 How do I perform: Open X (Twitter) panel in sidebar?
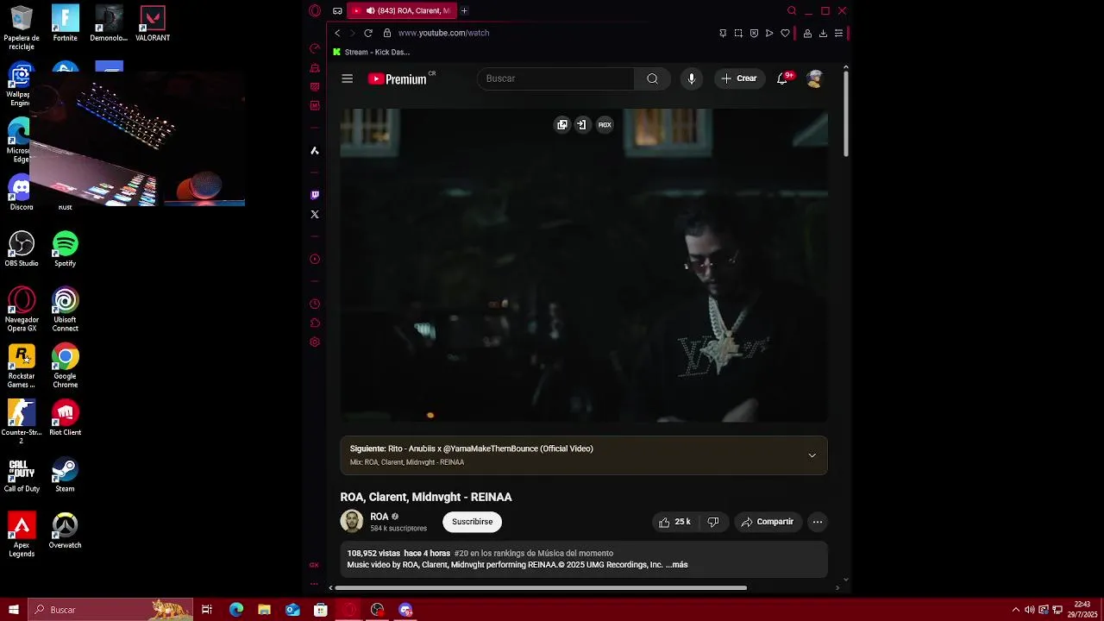pos(315,214)
